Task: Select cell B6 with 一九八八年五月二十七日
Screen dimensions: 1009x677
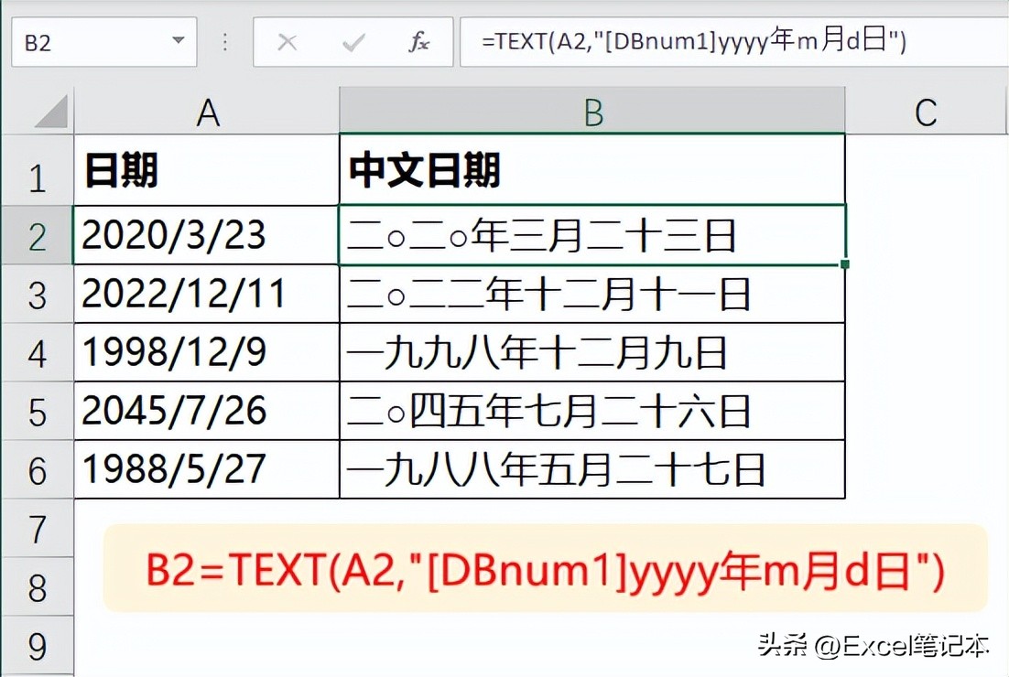Action: pos(593,469)
